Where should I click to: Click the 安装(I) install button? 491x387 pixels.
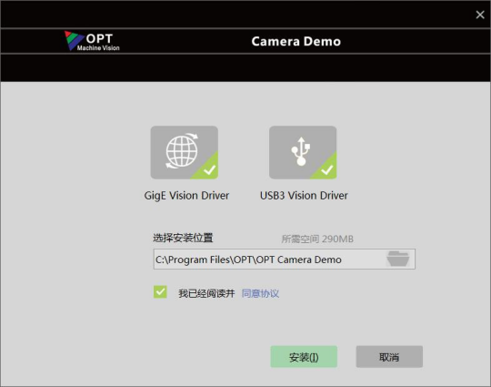(x=304, y=357)
